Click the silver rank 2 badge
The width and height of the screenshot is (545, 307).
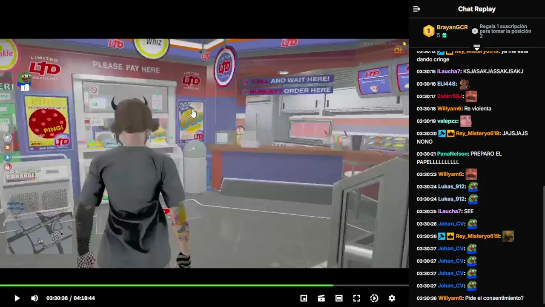click(x=475, y=31)
